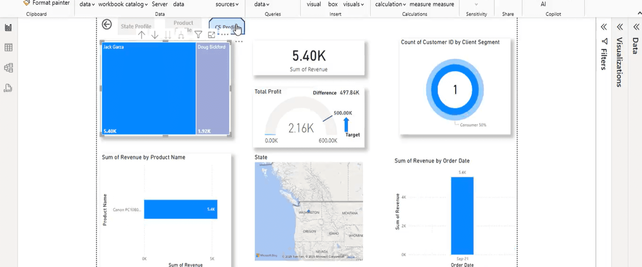Click the 'Count of Customer ID by Client Segment' title
This screenshot has width=642, height=267.
pos(450,42)
